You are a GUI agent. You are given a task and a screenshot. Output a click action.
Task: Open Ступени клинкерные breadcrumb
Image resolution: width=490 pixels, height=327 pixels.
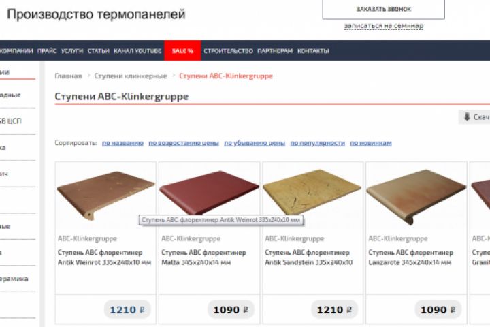coord(130,76)
